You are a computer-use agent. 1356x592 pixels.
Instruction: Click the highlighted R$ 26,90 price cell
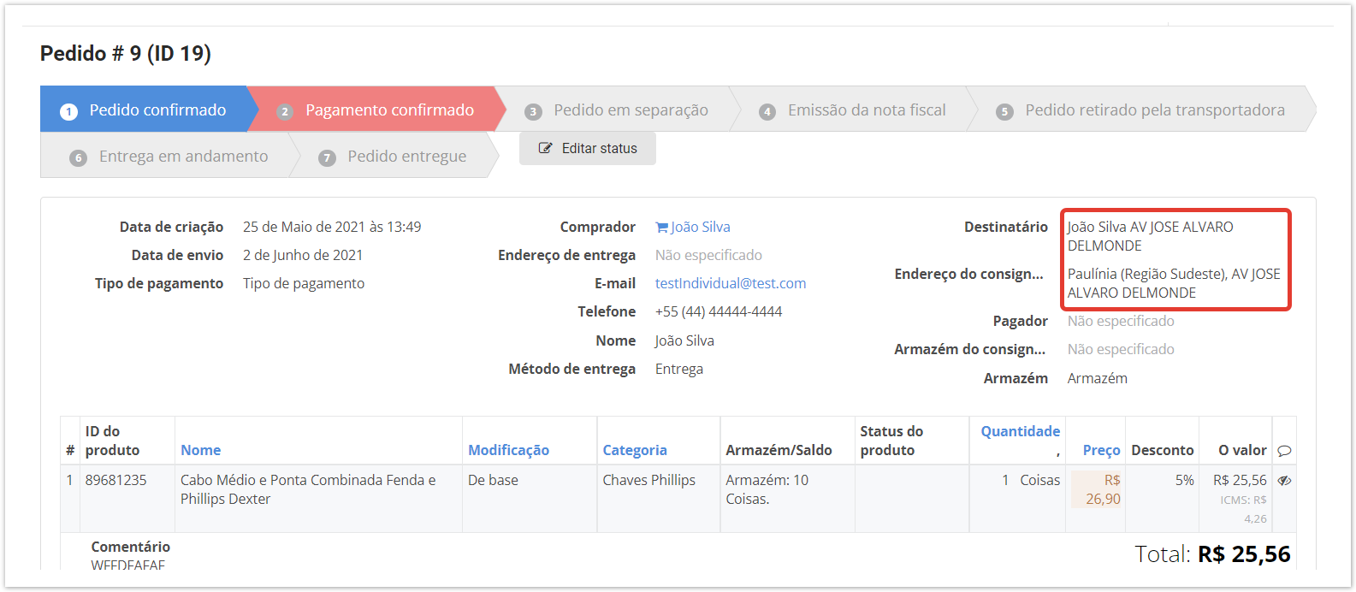[1096, 489]
